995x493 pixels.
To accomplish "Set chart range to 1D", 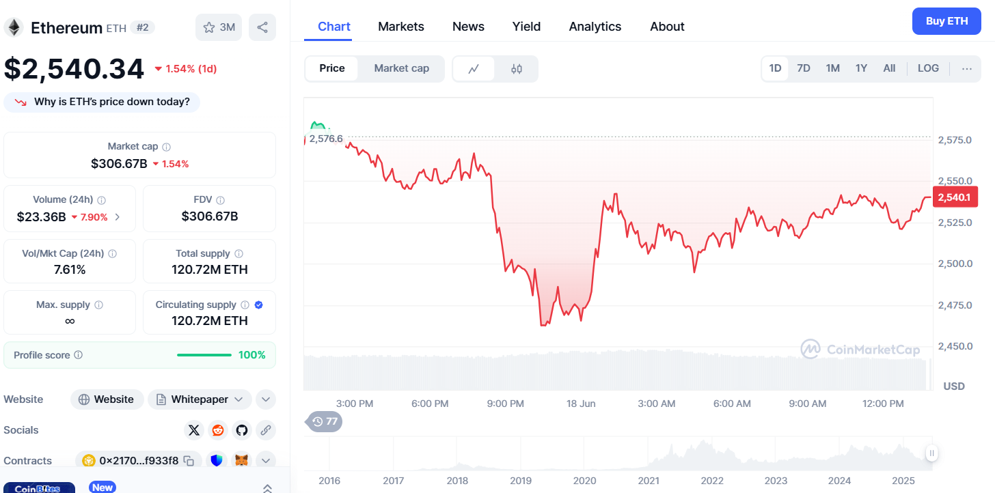I will [775, 68].
